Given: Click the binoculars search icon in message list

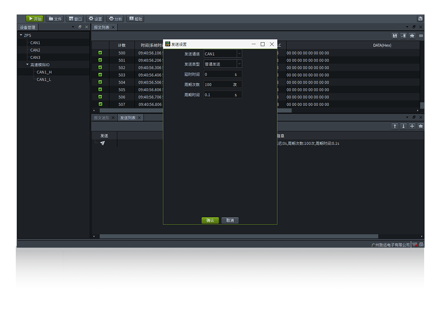Looking at the screenshot, I should coord(395,36).
